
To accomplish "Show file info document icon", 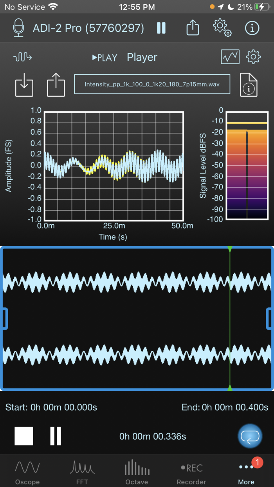I will [x=249, y=85].
